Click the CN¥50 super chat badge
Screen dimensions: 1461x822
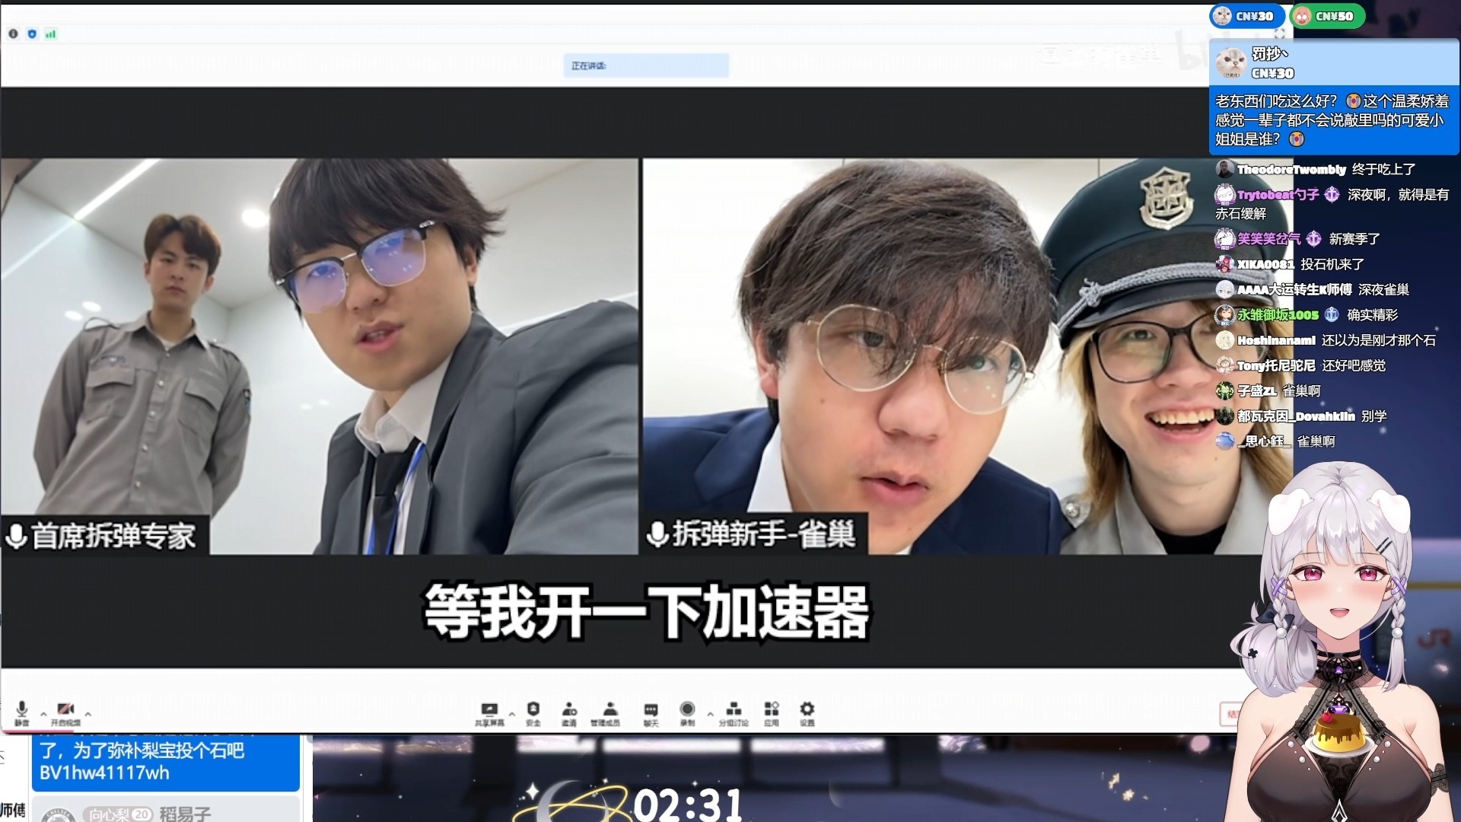(x=1327, y=16)
